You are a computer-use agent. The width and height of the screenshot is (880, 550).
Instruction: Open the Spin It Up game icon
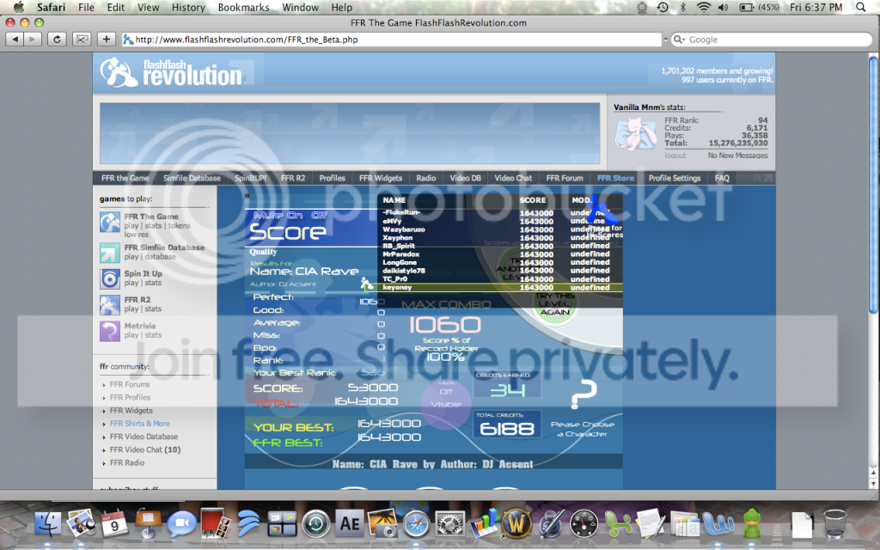pos(109,278)
